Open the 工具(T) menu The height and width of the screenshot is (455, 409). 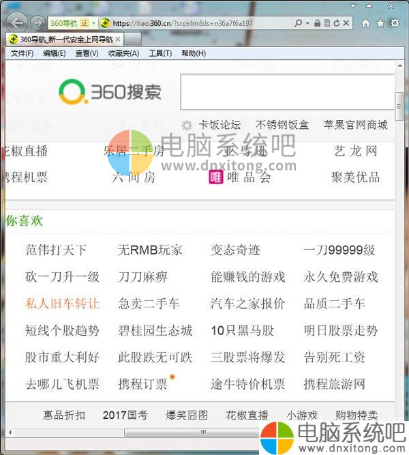click(x=160, y=53)
